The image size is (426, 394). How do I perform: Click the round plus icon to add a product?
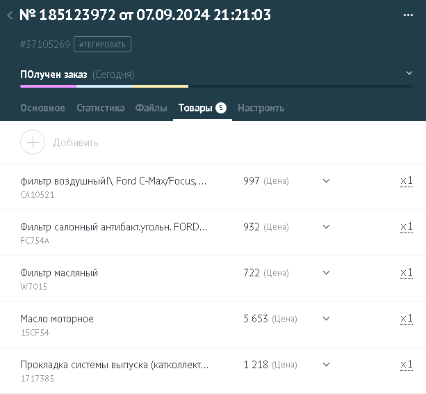click(x=33, y=142)
